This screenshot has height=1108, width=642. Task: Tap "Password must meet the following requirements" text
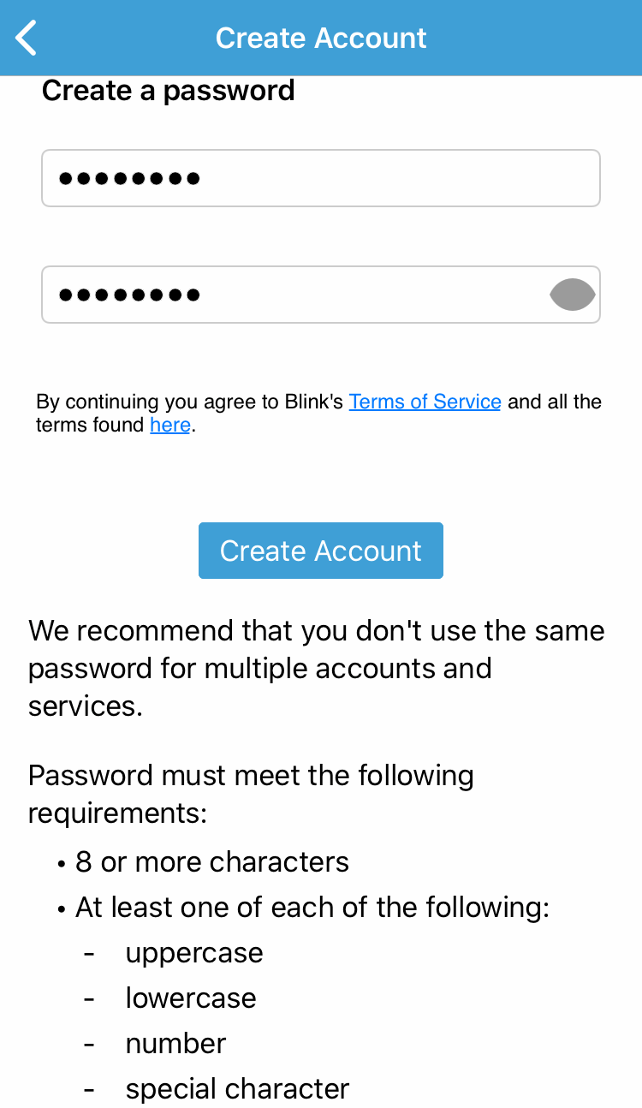[x=251, y=794]
